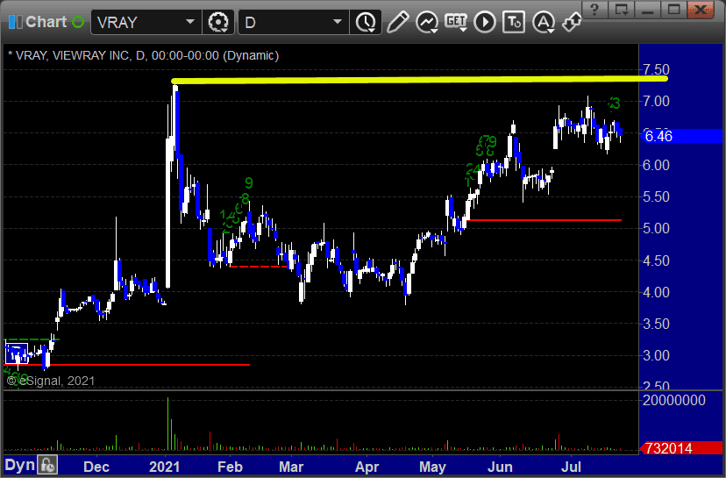Viewport: 726px width, 478px height.
Task: Click the 7.50 price axis label
Action: click(656, 69)
